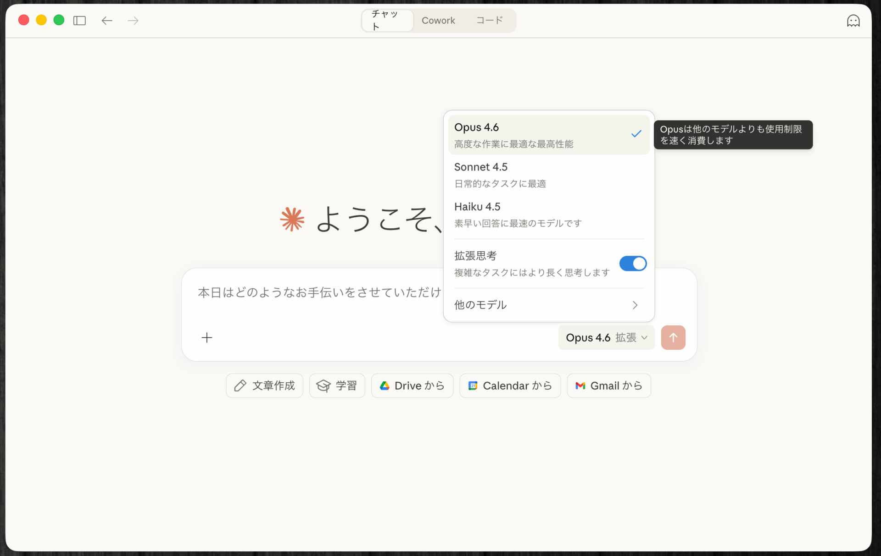Viewport: 881px width, 556px height.
Task: Select Sonnet 4.5 from the model list
Action: click(x=548, y=174)
